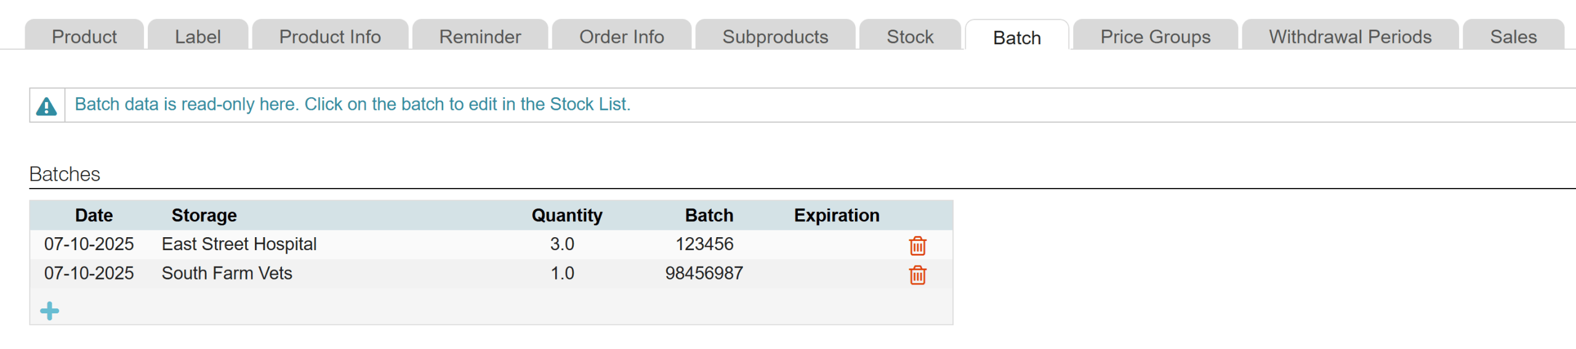
Task: Open batch 98456987 in Stock List
Action: 704,273
